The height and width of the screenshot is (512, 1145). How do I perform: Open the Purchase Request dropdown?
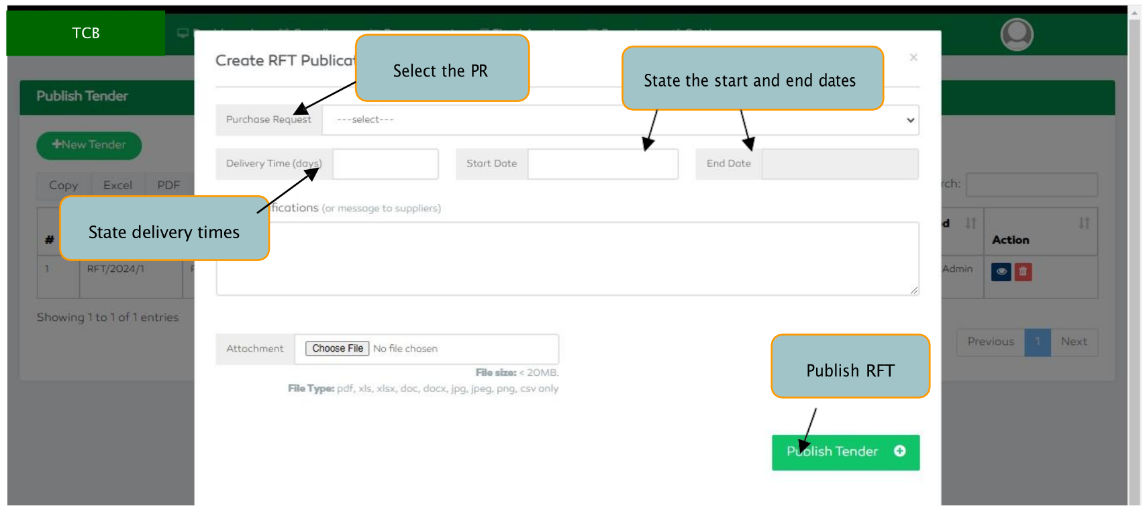coord(619,120)
